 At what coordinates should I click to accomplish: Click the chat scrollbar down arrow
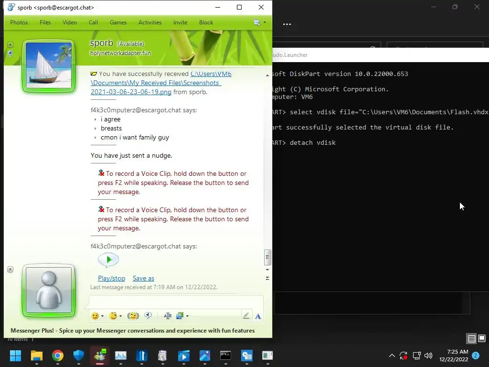tap(267, 270)
